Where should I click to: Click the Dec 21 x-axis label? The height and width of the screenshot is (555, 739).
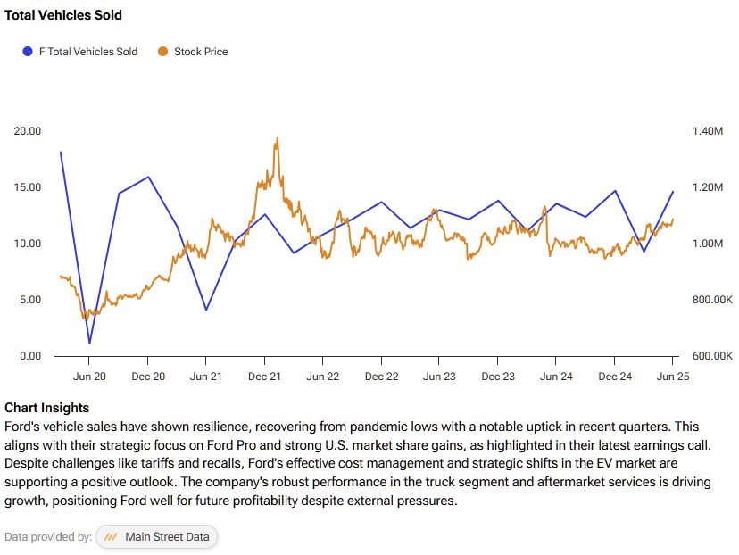pyautogui.click(x=265, y=377)
